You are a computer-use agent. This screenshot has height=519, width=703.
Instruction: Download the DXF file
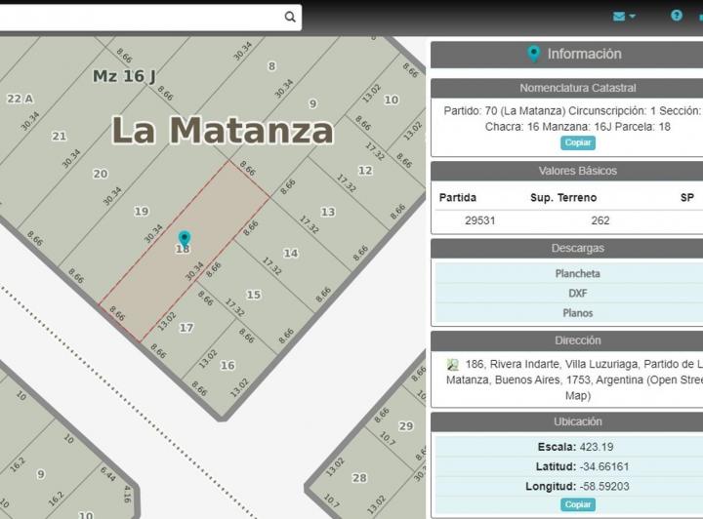pyautogui.click(x=577, y=293)
